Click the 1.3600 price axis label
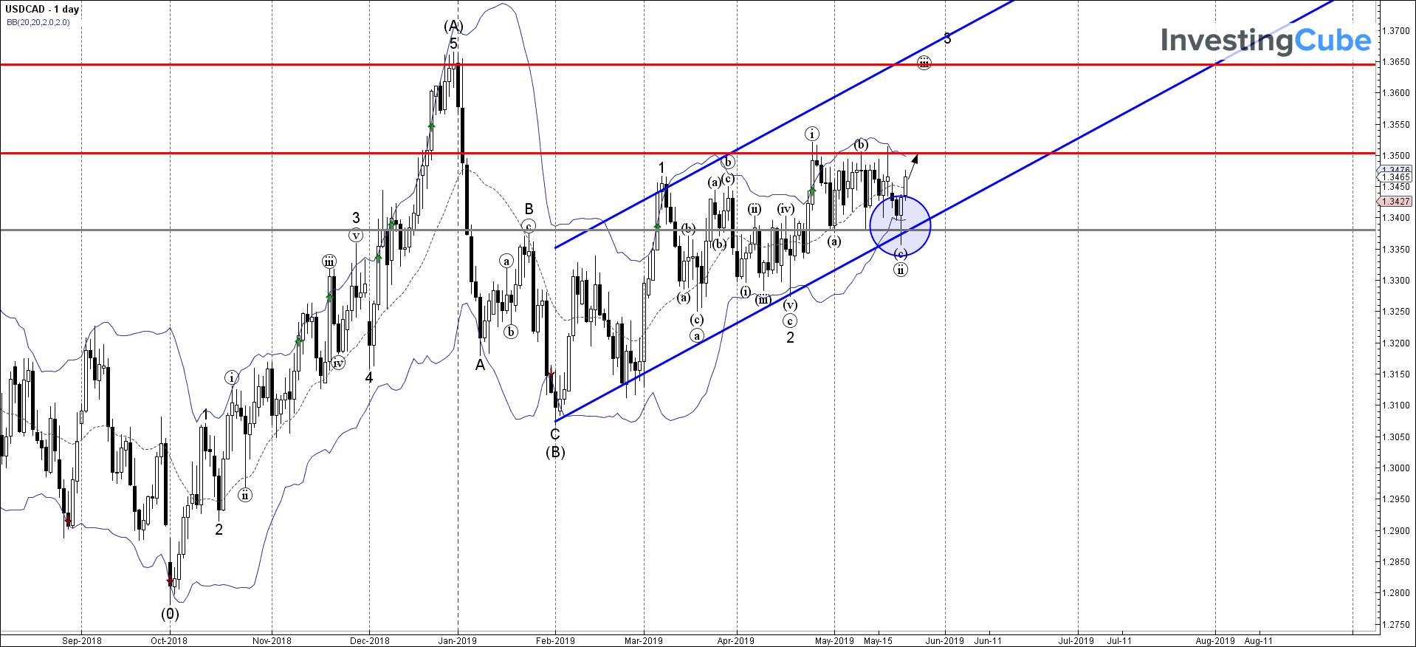 1396,93
